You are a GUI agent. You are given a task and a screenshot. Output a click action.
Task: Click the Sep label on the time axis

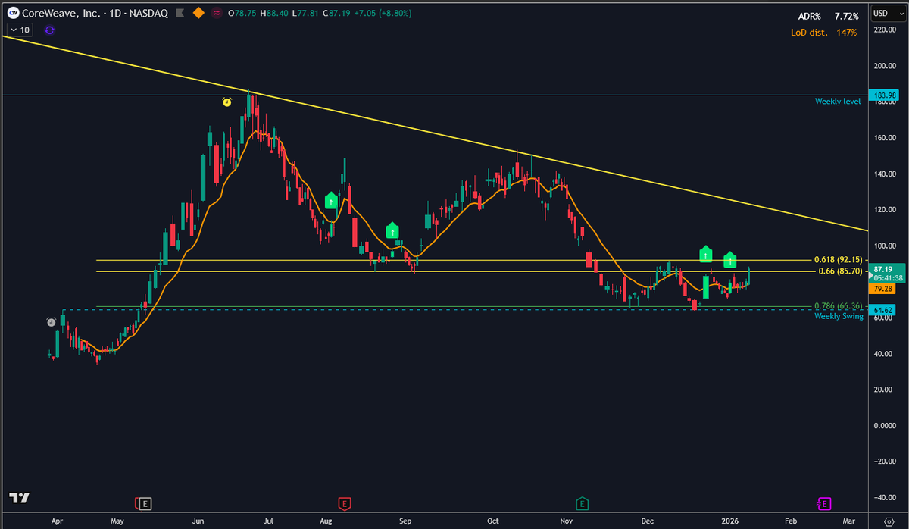pos(405,522)
